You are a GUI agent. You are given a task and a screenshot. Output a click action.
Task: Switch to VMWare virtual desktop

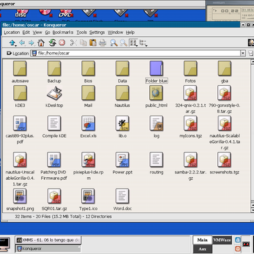click(222, 240)
